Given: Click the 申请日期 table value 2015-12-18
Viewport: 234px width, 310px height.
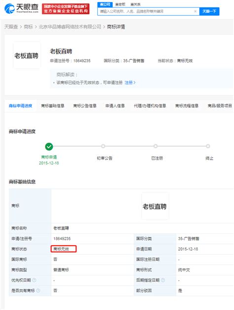Looking at the screenshot, I should (x=188, y=249).
